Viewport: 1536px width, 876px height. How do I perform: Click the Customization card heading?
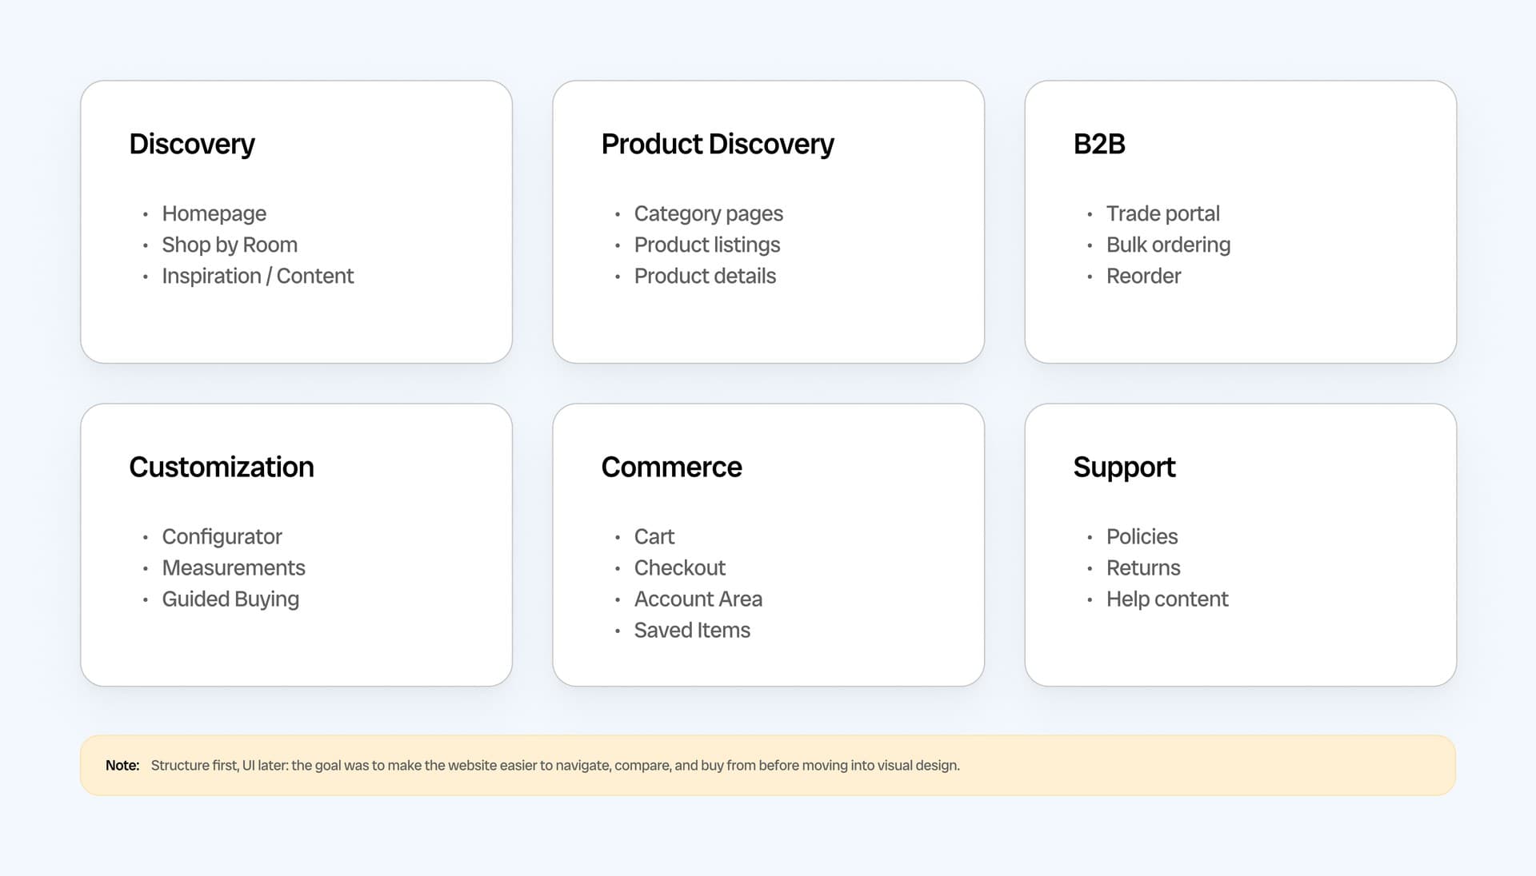click(x=222, y=467)
